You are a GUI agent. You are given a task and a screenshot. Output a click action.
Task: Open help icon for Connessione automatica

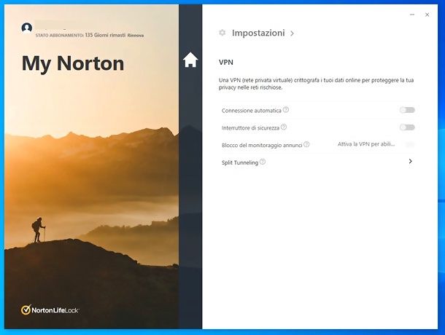click(286, 110)
